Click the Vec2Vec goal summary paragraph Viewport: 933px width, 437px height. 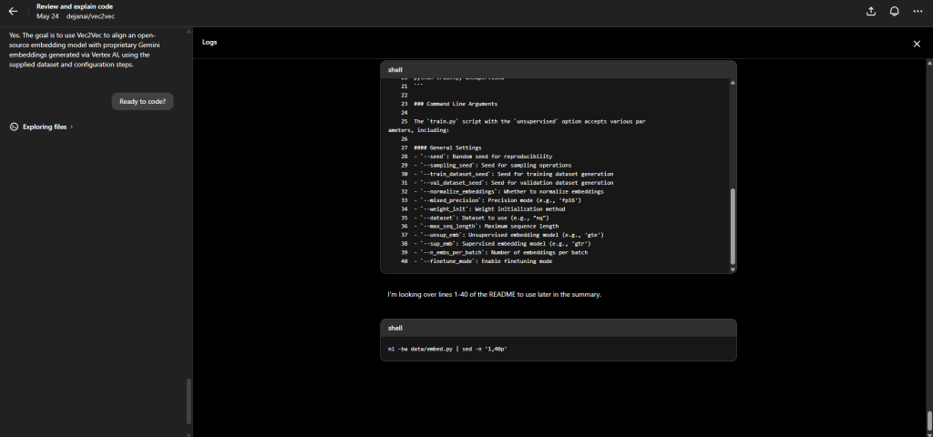[x=85, y=50]
